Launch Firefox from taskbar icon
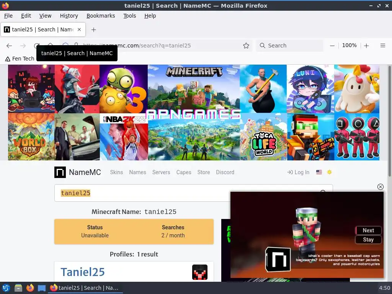 (30, 288)
